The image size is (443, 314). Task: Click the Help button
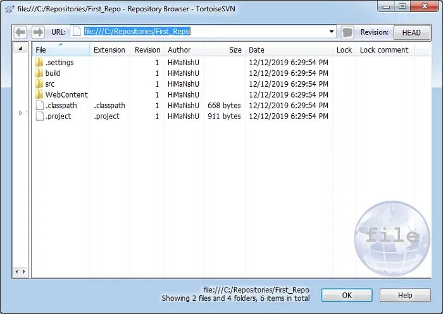click(x=405, y=296)
